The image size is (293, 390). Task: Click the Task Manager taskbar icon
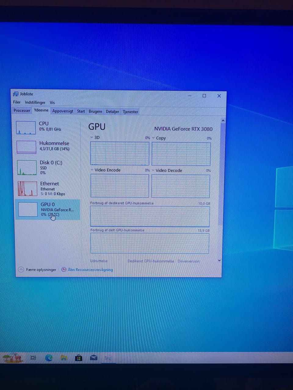point(108,358)
